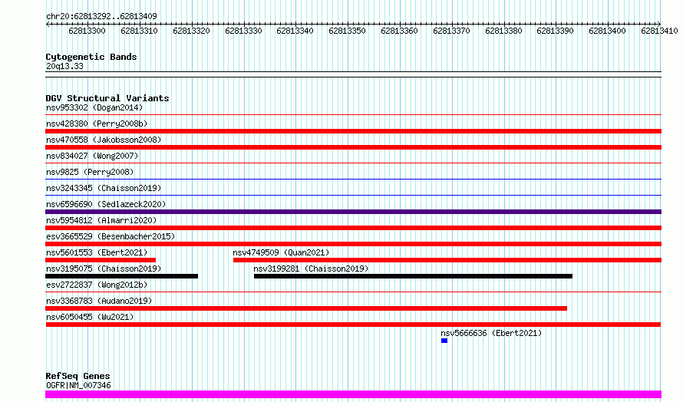This screenshot has height=402, width=683.
Task: Click the 20q13.33 band label
Action: point(64,66)
